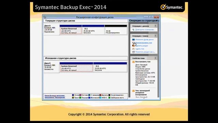Open the 'Изменить букву диска' link
This screenshot has width=218, height=123.
click(144, 40)
